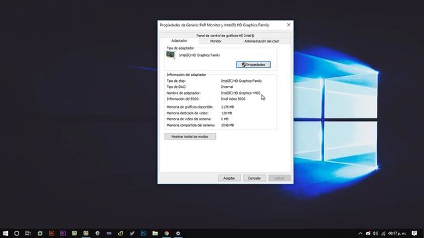The width and height of the screenshot is (424, 238).
Task: Click the Propiedades button
Action: coord(253,65)
